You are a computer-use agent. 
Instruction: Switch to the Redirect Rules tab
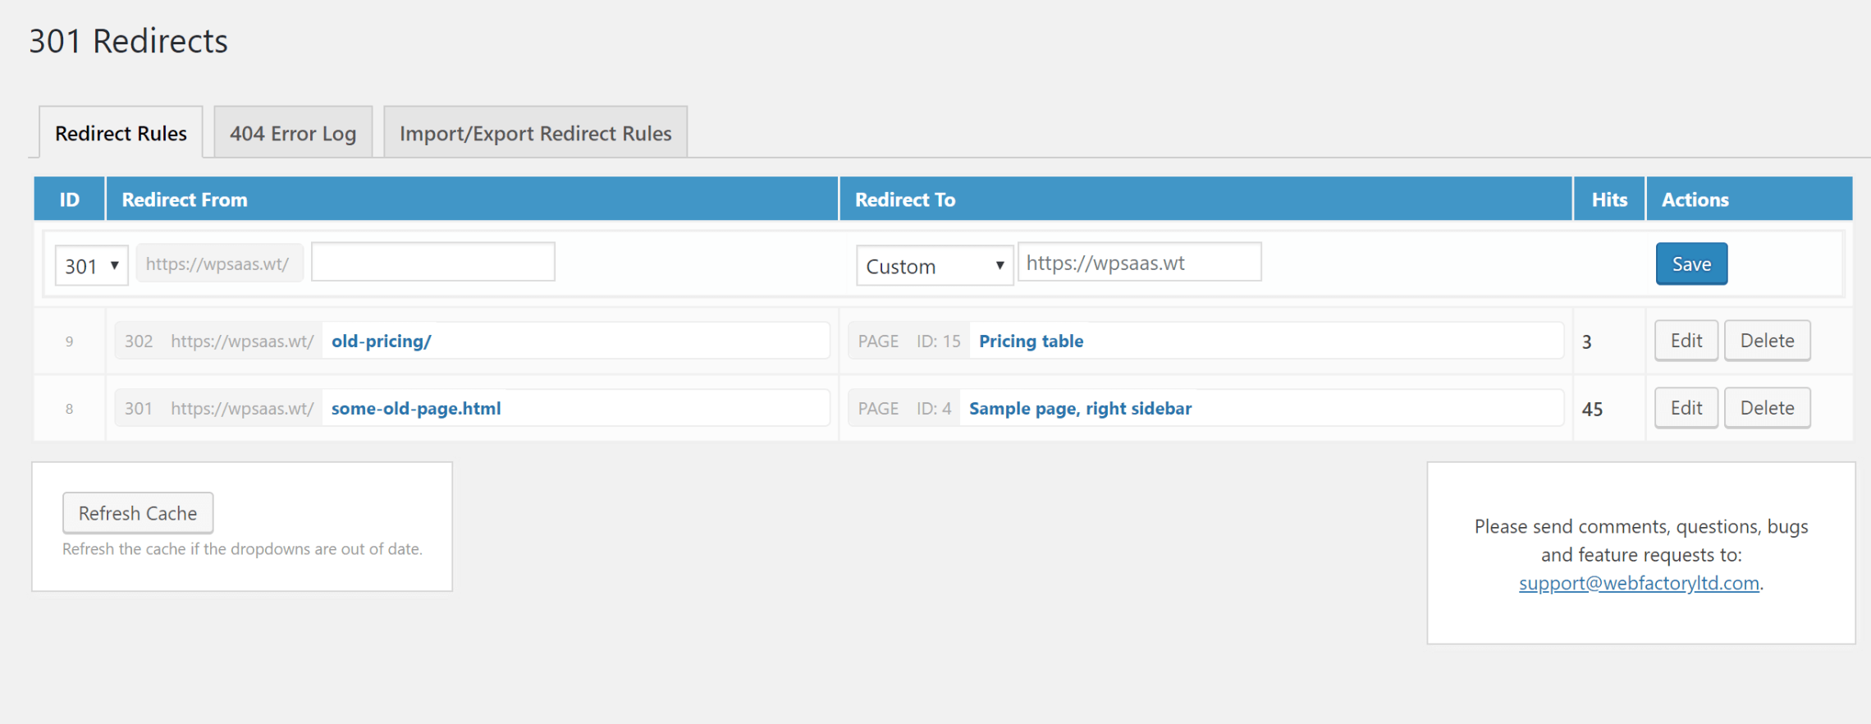[121, 132]
